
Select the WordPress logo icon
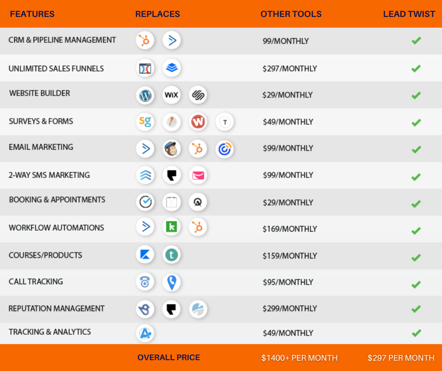pos(145,95)
